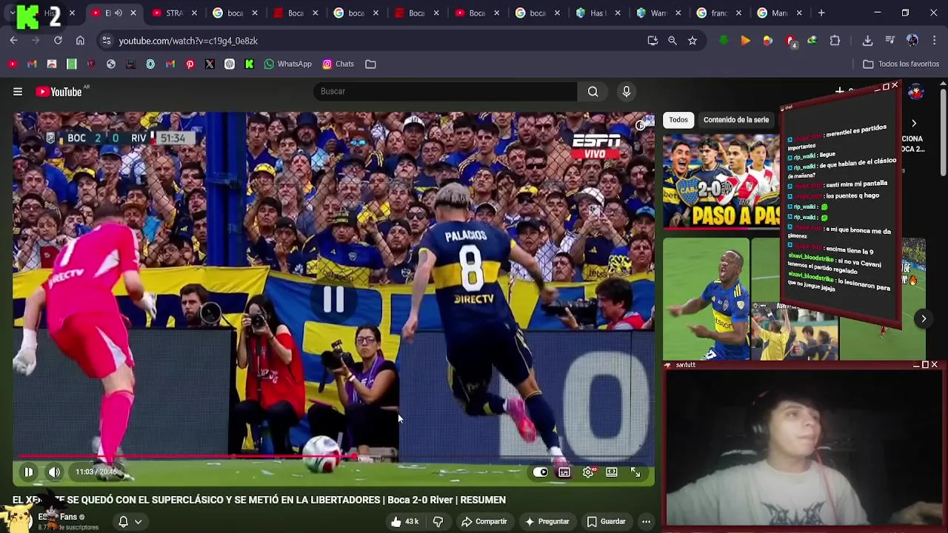Viewport: 948px width, 533px height.
Task: Mute the YouTube player volume
Action: 54,472
